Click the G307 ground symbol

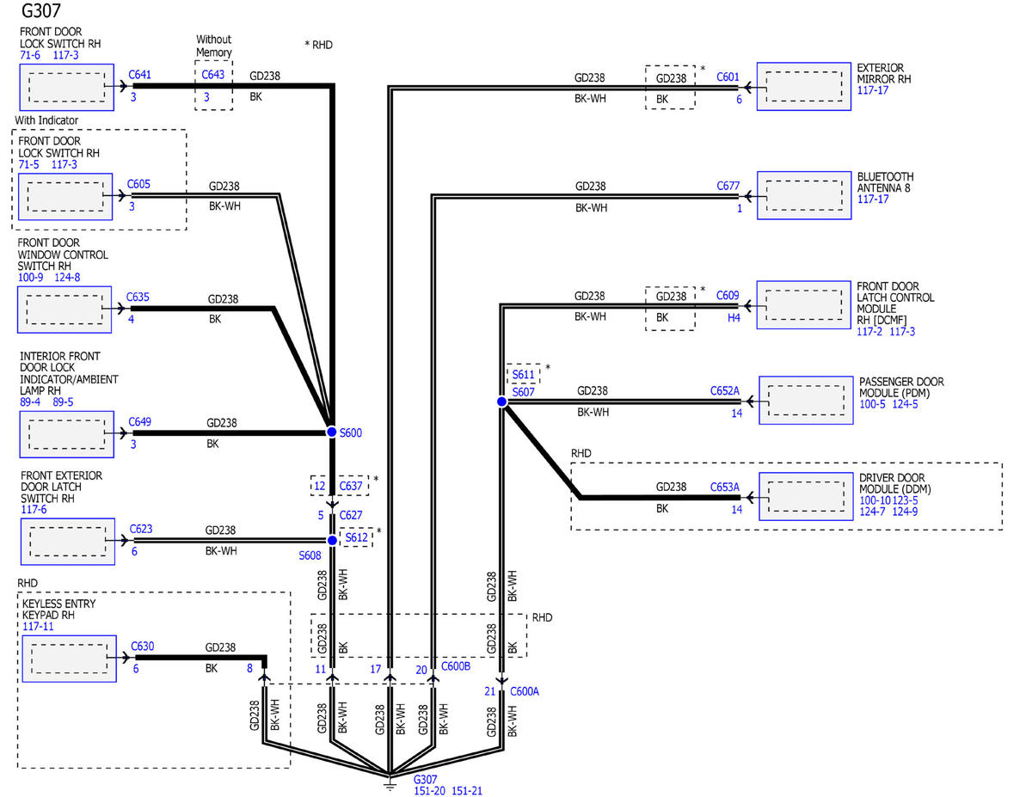pyautogui.click(x=390, y=781)
